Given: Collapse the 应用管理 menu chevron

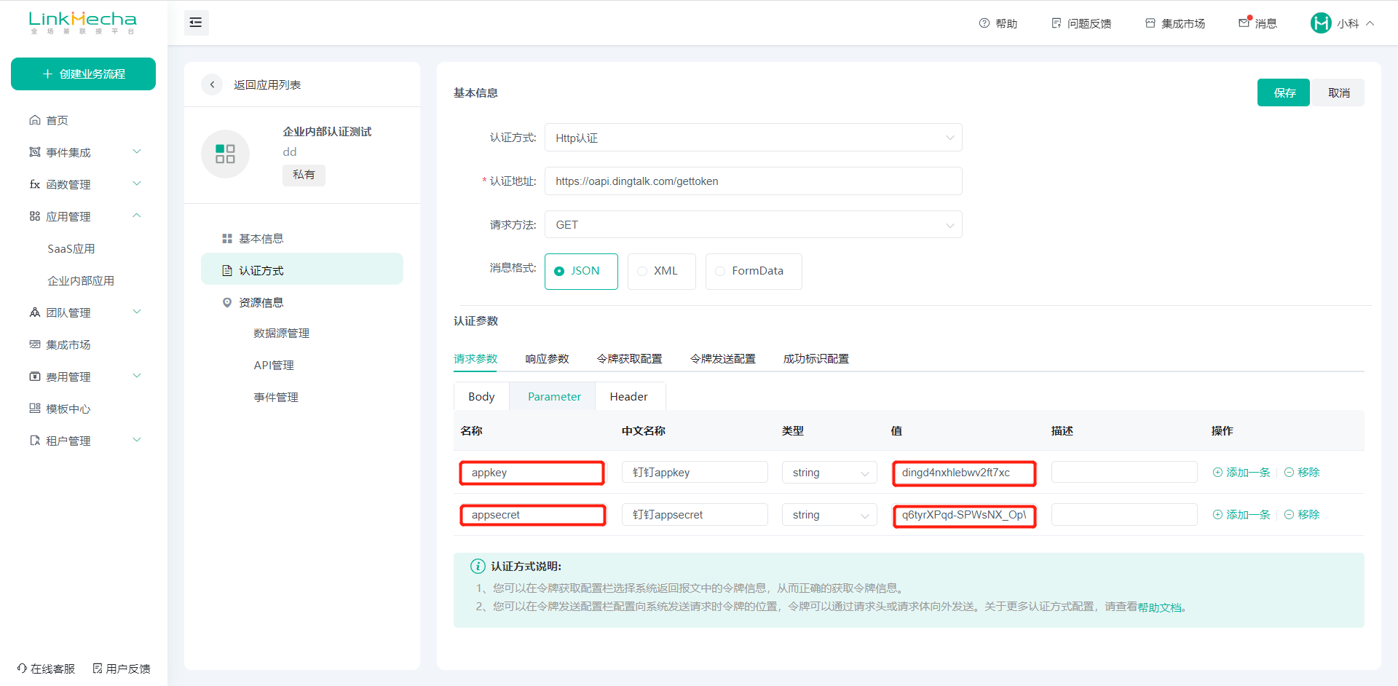Looking at the screenshot, I should (x=137, y=216).
